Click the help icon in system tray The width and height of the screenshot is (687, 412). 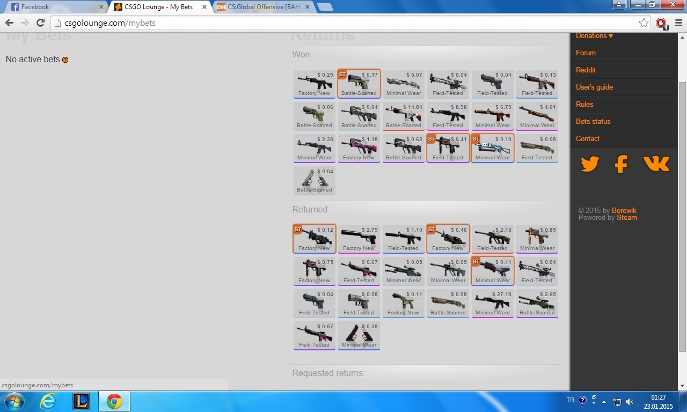pos(582,401)
